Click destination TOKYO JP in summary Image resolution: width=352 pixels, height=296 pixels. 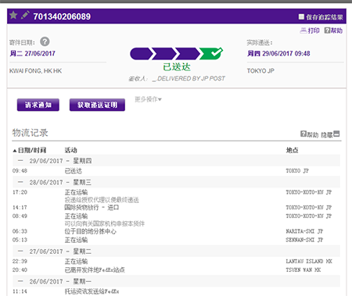coord(260,71)
